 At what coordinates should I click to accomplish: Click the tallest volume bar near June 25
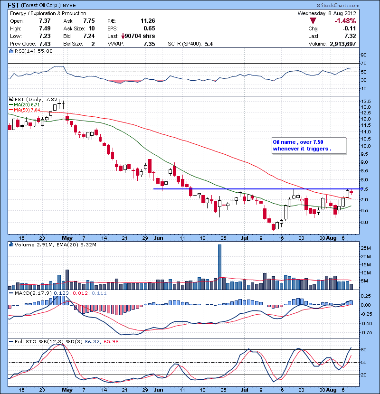219,267
